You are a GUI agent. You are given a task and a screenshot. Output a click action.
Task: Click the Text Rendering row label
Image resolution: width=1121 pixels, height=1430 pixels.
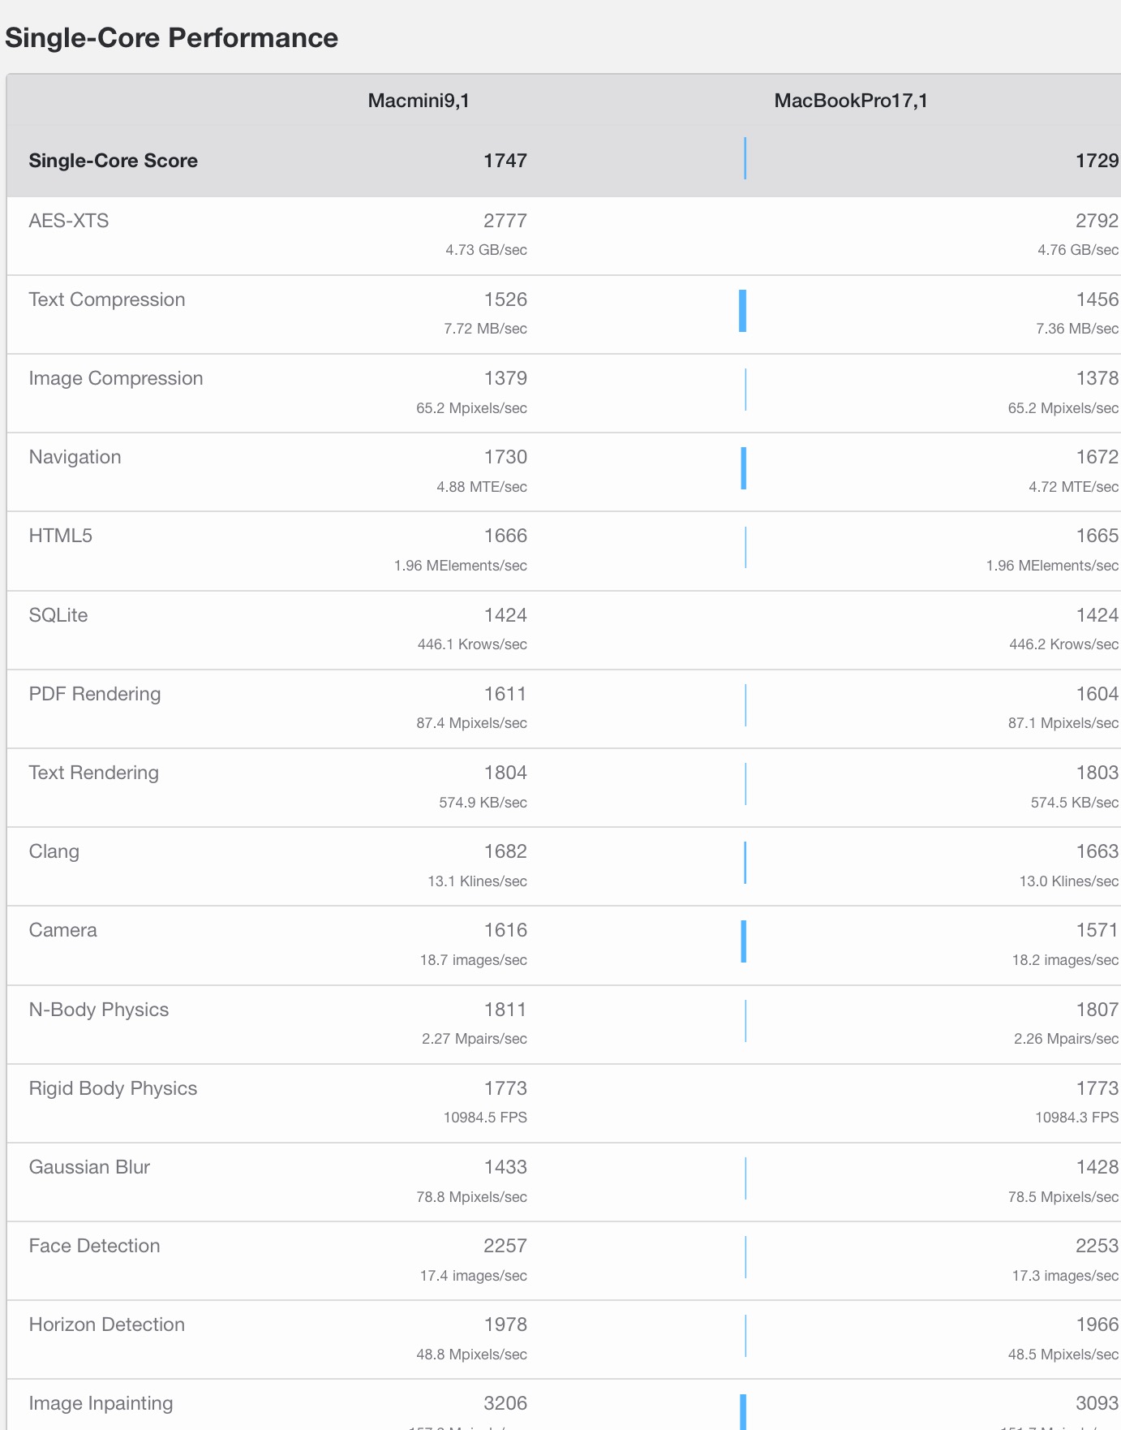94,773
